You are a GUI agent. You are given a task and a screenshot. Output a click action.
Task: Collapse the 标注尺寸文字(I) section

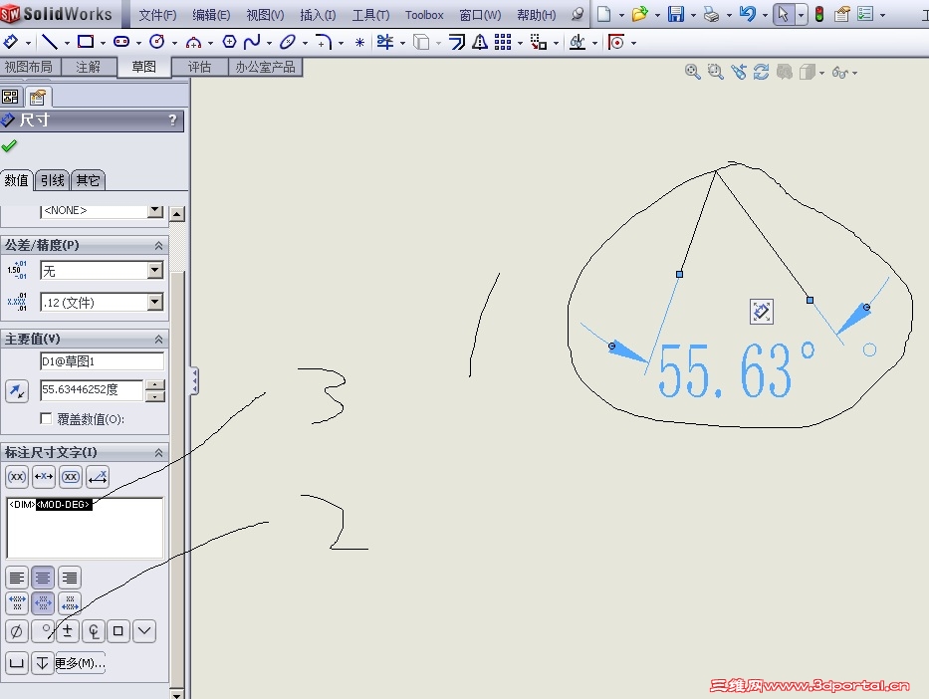[158, 453]
